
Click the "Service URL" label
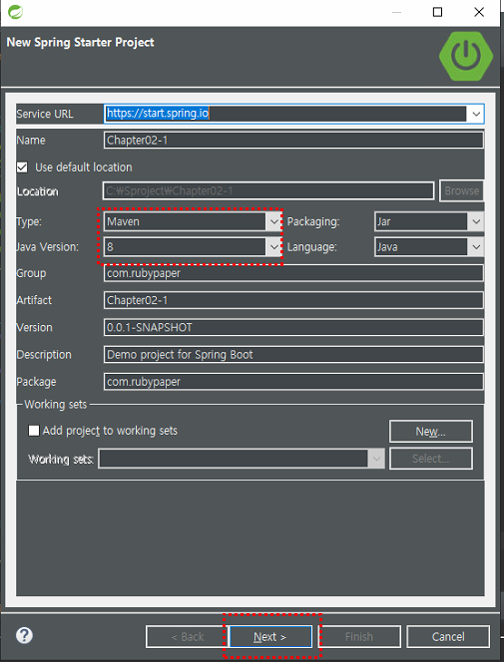pos(45,114)
